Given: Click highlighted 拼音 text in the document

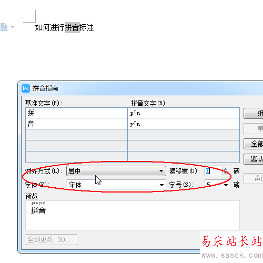Looking at the screenshot, I should tap(73, 27).
